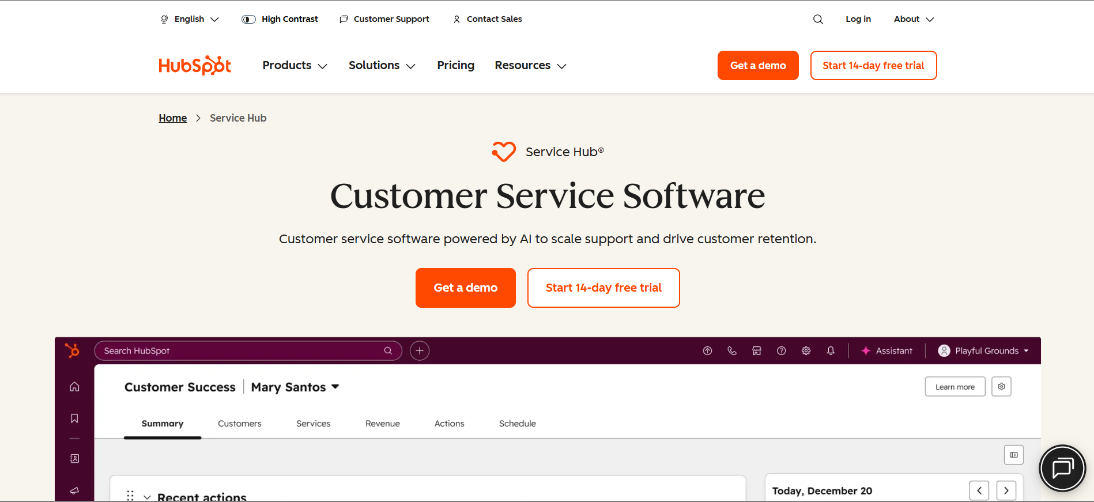Click the Today, December 20 date label
Viewport: 1094px width, 502px height.
point(822,491)
